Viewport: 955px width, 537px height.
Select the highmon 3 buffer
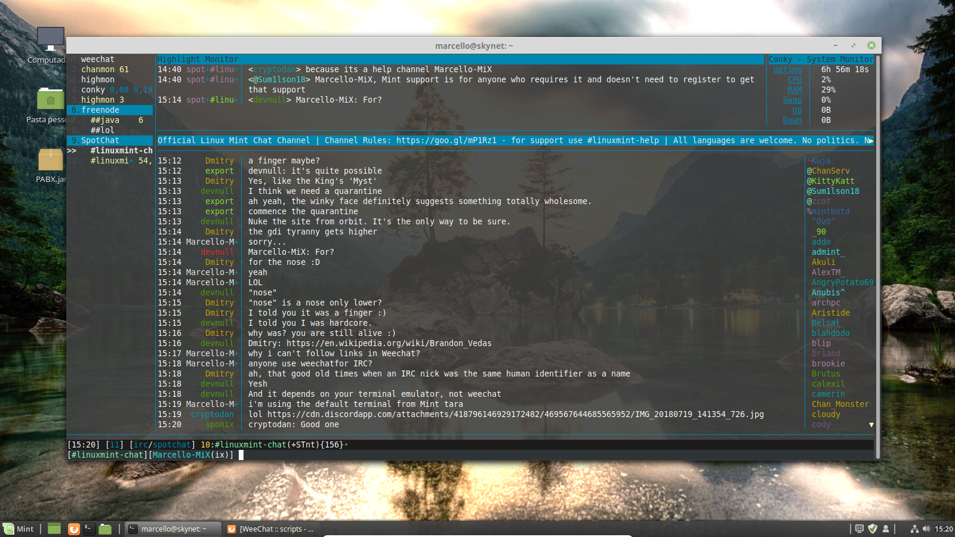pyautogui.click(x=103, y=100)
